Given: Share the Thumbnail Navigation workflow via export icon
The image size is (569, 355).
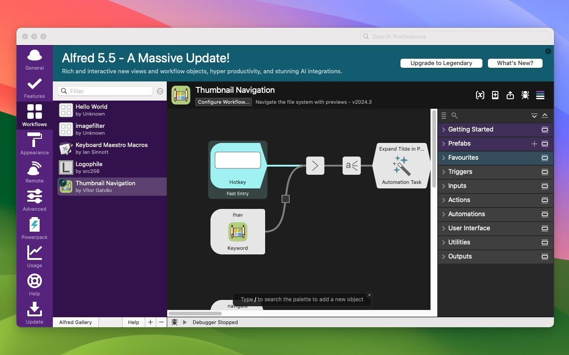Looking at the screenshot, I should click(x=510, y=95).
